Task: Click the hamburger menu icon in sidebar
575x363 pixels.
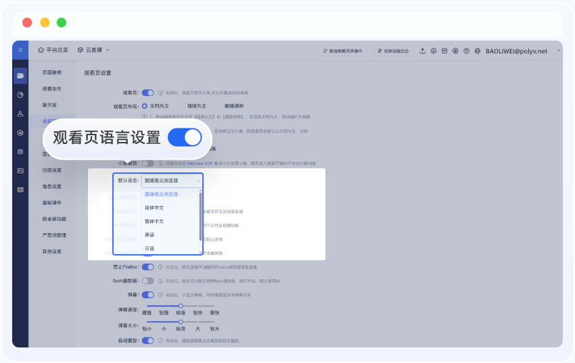Action: tap(20, 50)
